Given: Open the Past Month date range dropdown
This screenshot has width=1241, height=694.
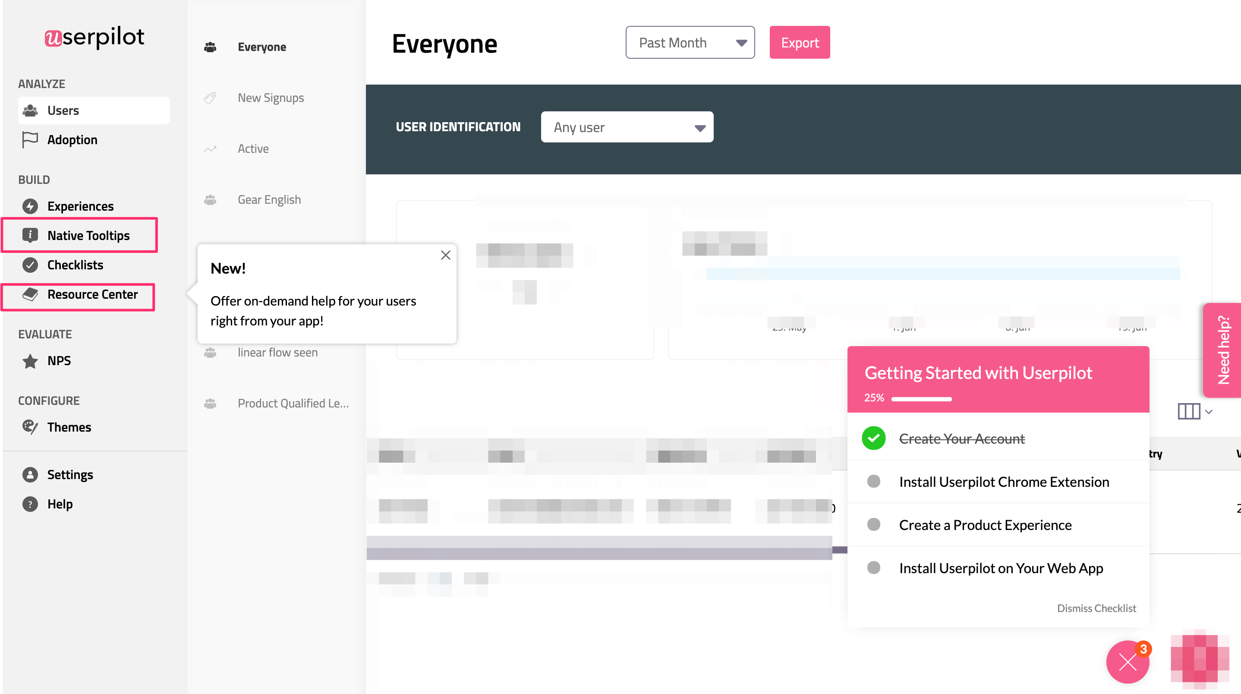Looking at the screenshot, I should (x=690, y=42).
